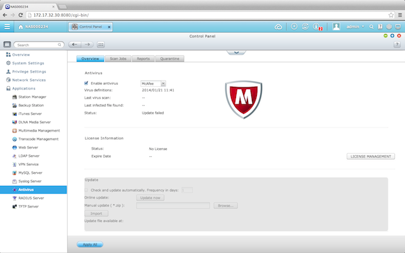This screenshot has width=405, height=253.
Task: Open the grid view icon button
Action: [x=101, y=45]
